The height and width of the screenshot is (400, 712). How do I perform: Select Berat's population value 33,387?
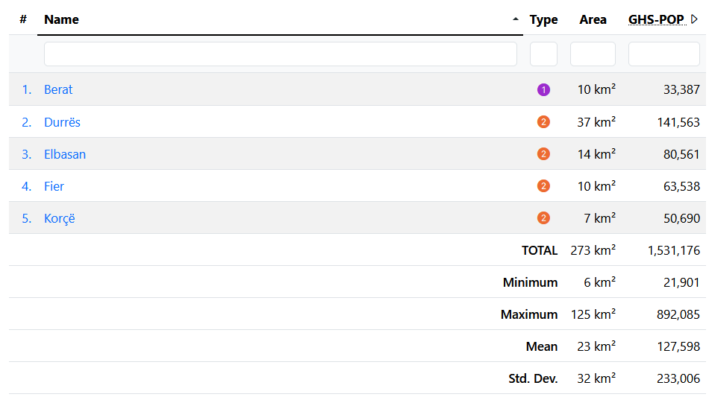coord(681,89)
